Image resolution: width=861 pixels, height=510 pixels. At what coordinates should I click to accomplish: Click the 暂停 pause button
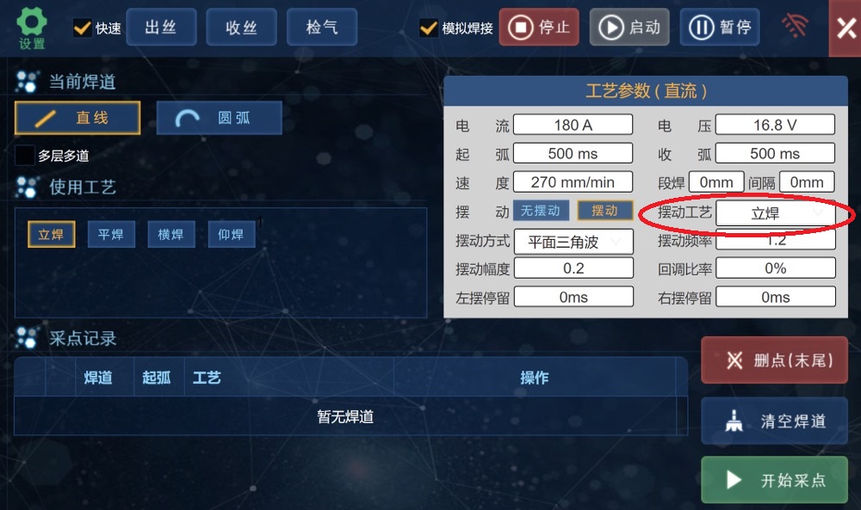720,28
